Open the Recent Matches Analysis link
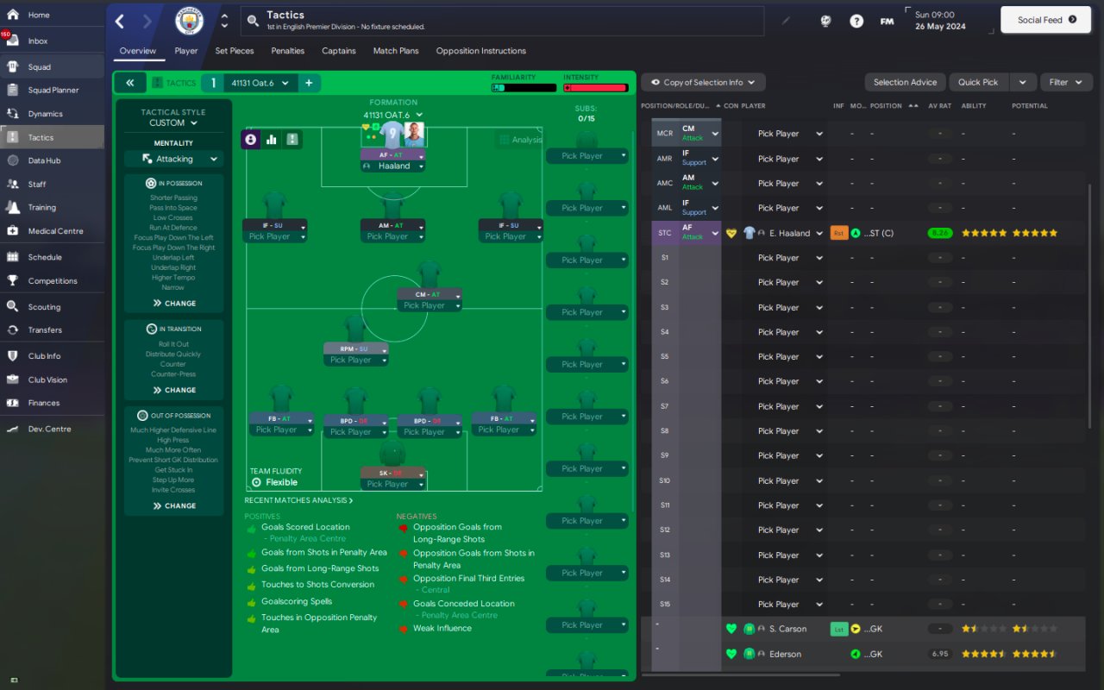1104x690 pixels. pyautogui.click(x=298, y=500)
